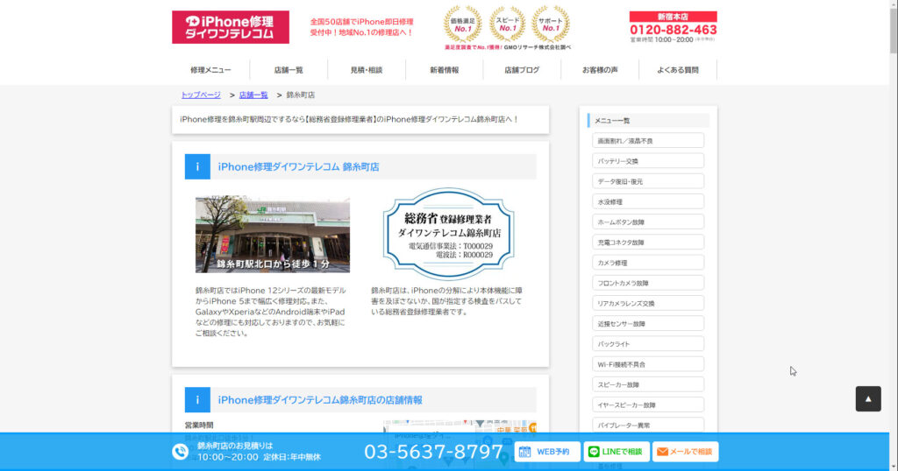This screenshot has height=471, width=898.
Task: Select リアカメラレンズ交換 in the side menu
Action: coord(648,303)
